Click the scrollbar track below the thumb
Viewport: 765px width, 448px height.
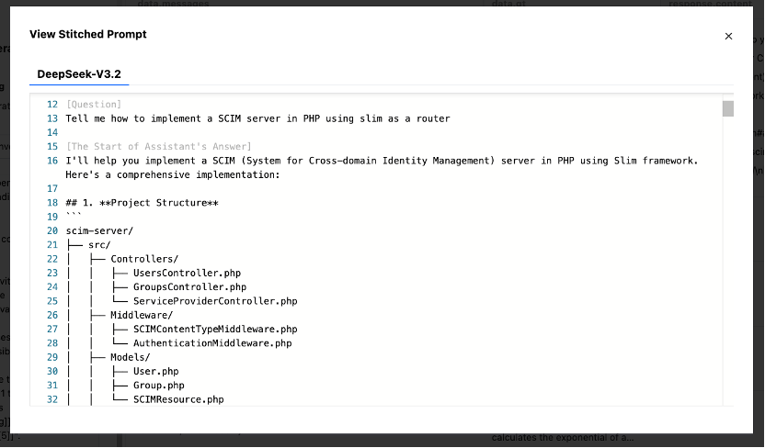pyautogui.click(x=727, y=275)
